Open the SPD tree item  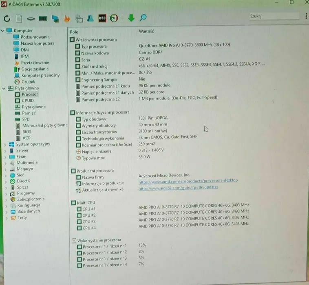(26, 119)
